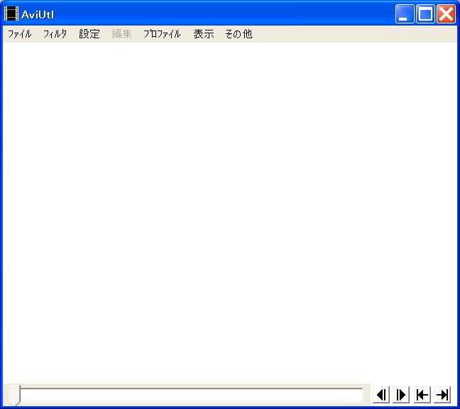Close the AviUtl window
Screen dimensions: 460x409
(446, 13)
